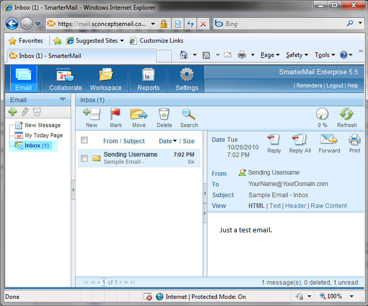The width and height of the screenshot is (368, 306).
Task: Open the Safety menu
Action: click(x=297, y=55)
